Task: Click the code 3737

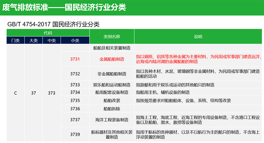Action: pyautogui.click(x=75, y=120)
